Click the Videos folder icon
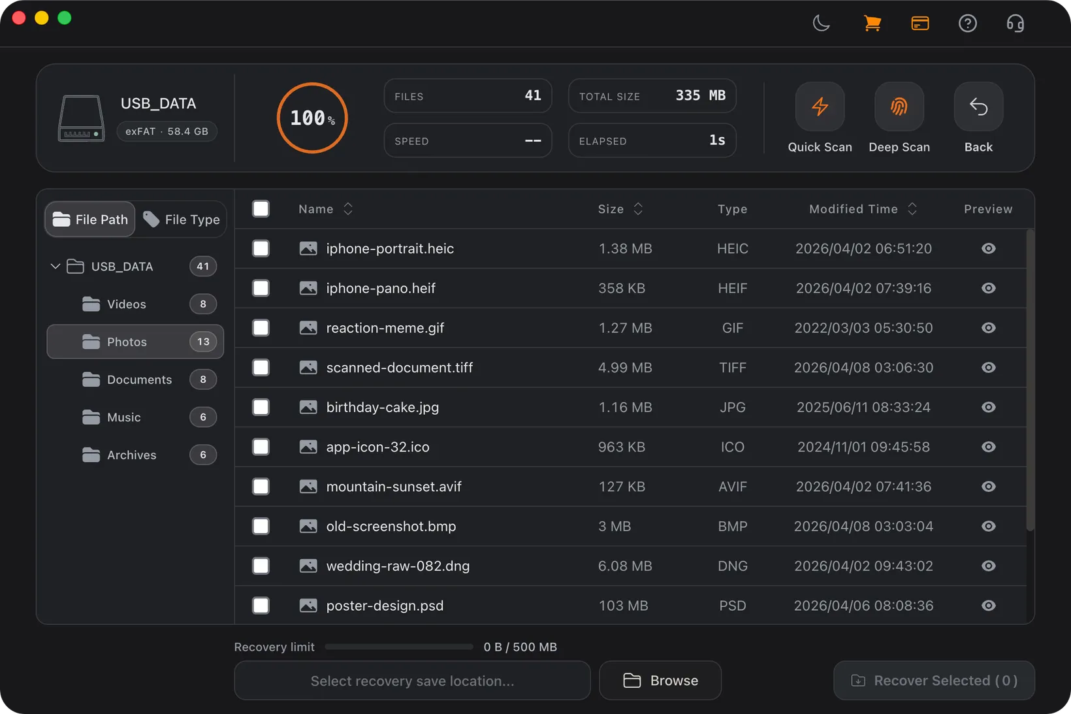 (91, 304)
